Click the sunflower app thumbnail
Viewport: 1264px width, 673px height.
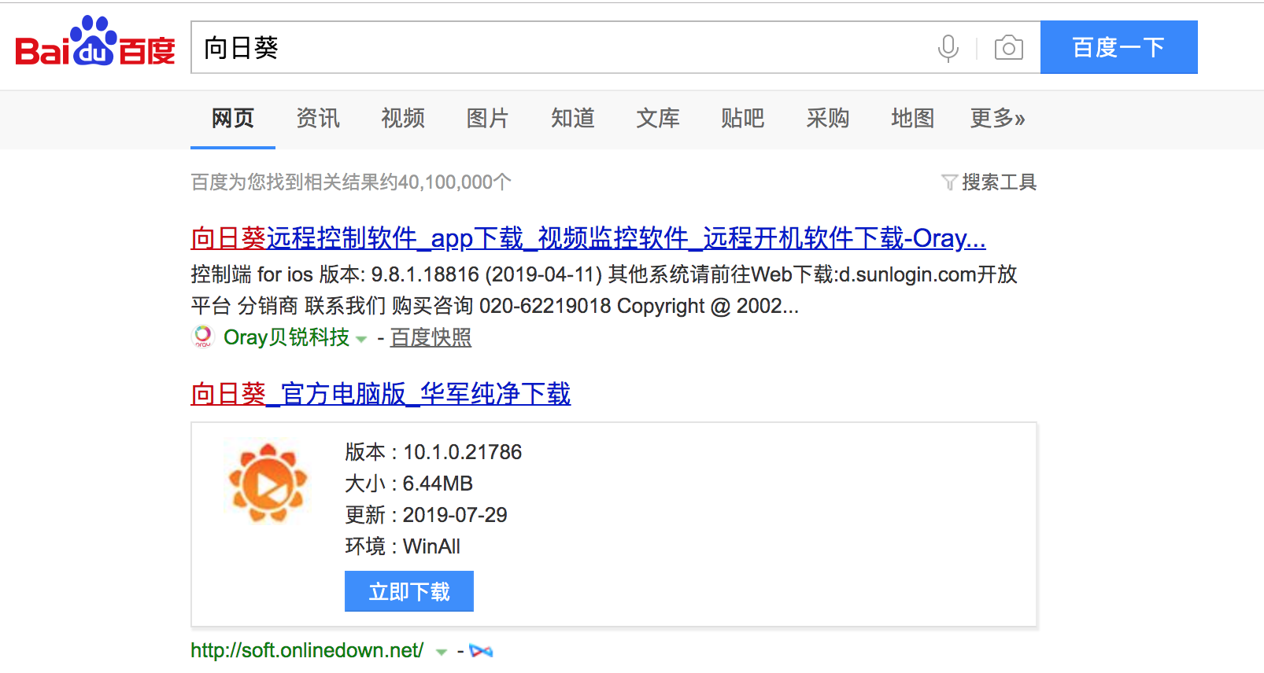pos(268,483)
